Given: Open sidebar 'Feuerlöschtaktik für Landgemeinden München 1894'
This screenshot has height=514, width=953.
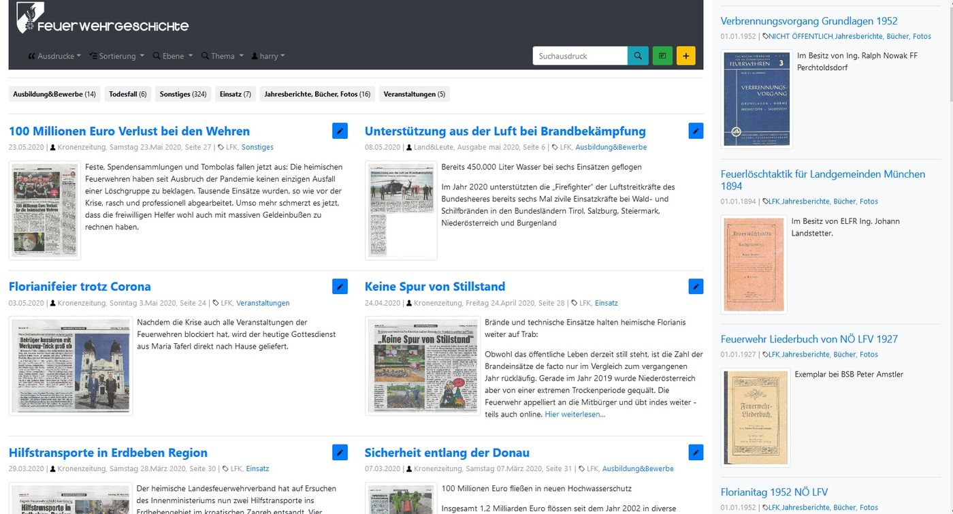Looking at the screenshot, I should click(x=823, y=180).
